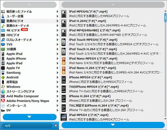Click the ユーザー定義 person icon
Viewport: 167px width, 130px height.
pos(3,16)
